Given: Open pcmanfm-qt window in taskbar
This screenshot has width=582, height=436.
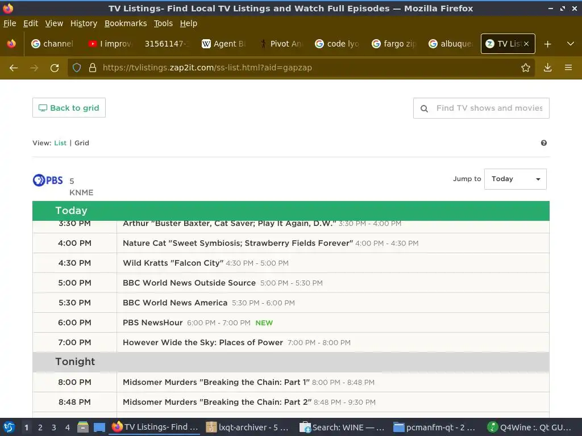Looking at the screenshot, I should click(436, 427).
